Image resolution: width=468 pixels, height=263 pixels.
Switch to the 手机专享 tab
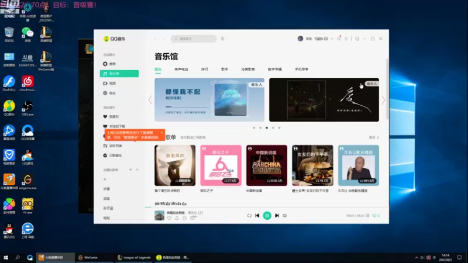pyautogui.click(x=301, y=69)
